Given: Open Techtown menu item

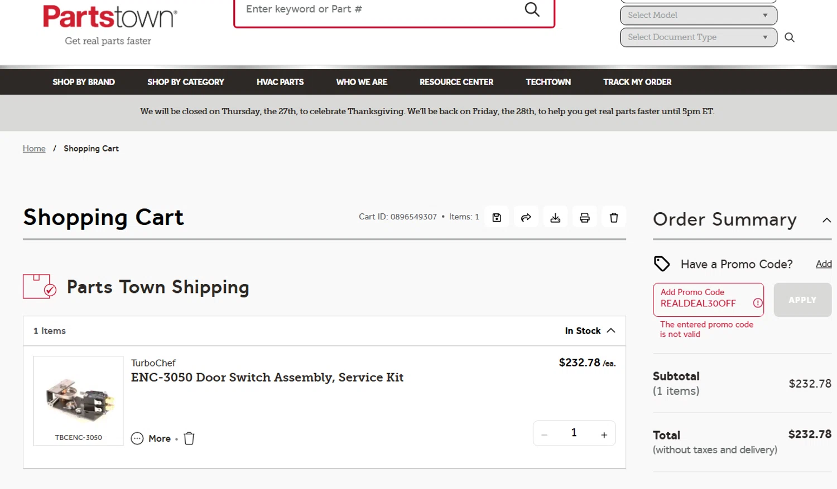Looking at the screenshot, I should coord(548,82).
